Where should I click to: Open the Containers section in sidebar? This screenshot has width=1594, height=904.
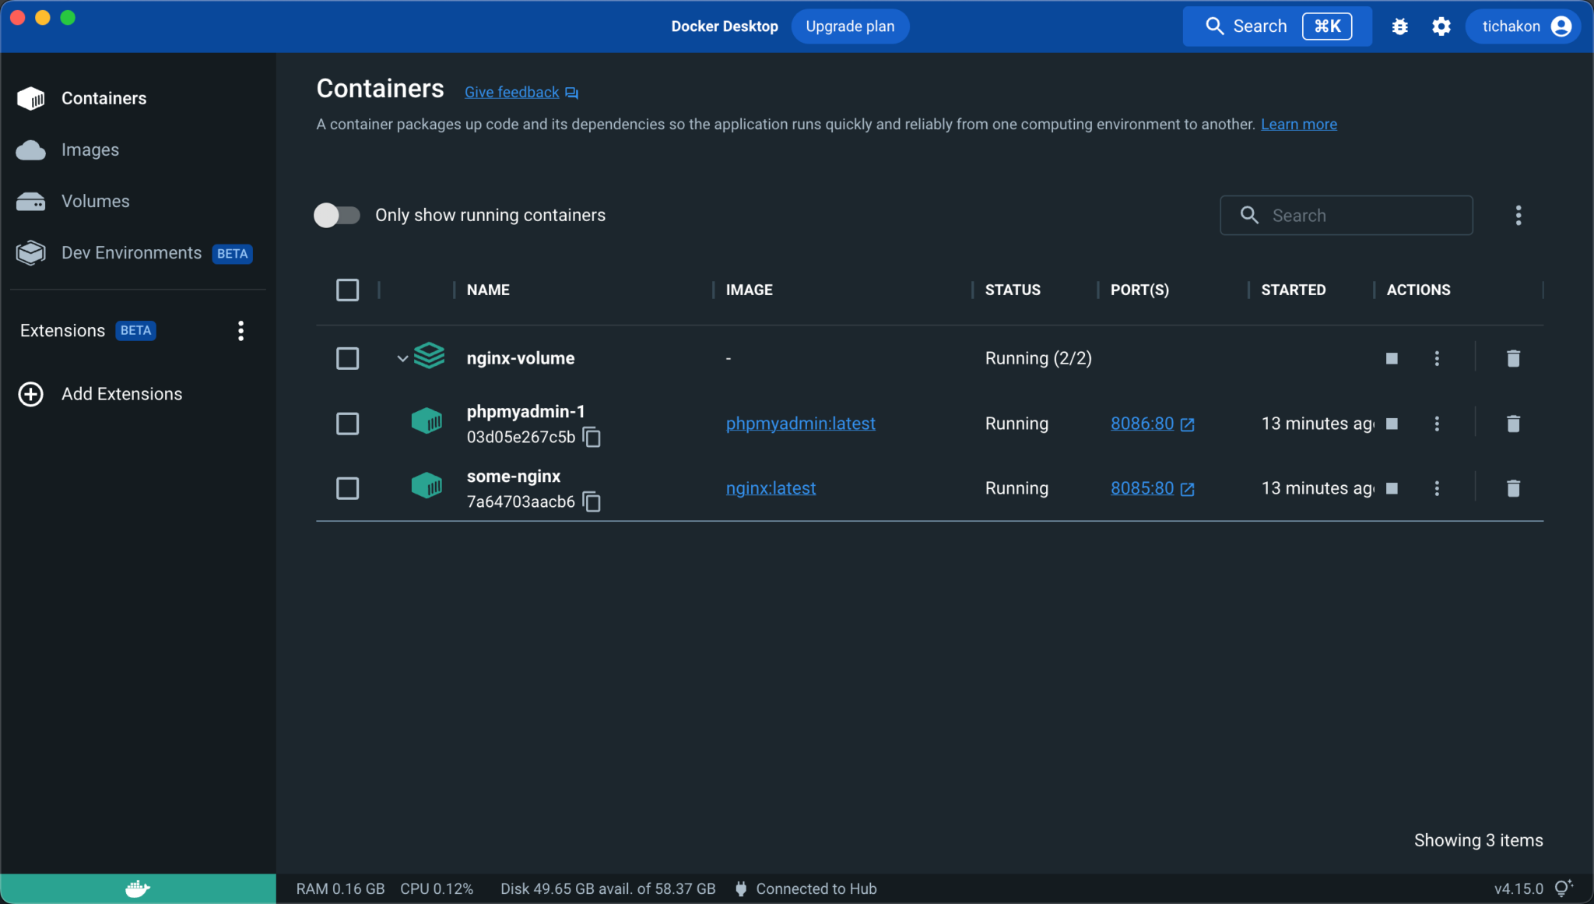tap(104, 98)
